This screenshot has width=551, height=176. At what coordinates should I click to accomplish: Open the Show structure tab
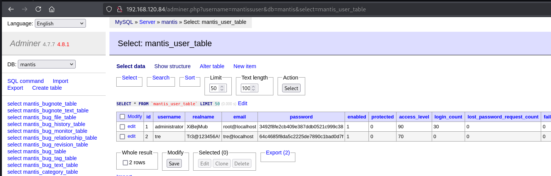[172, 66]
